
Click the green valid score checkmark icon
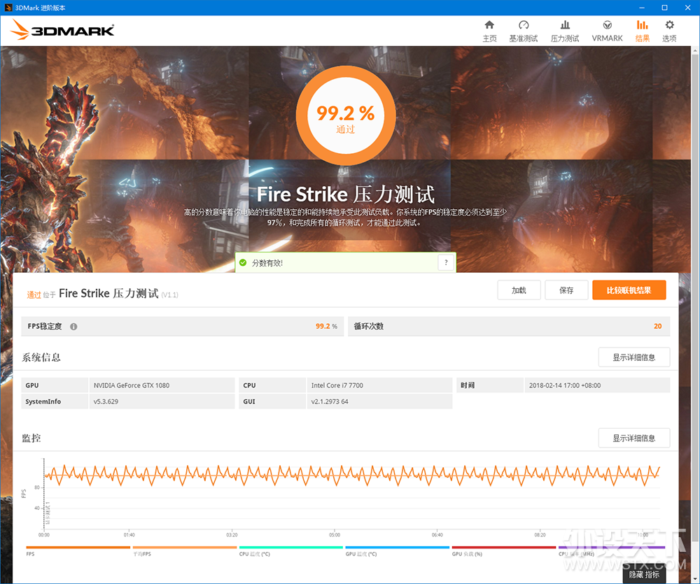pyautogui.click(x=243, y=263)
